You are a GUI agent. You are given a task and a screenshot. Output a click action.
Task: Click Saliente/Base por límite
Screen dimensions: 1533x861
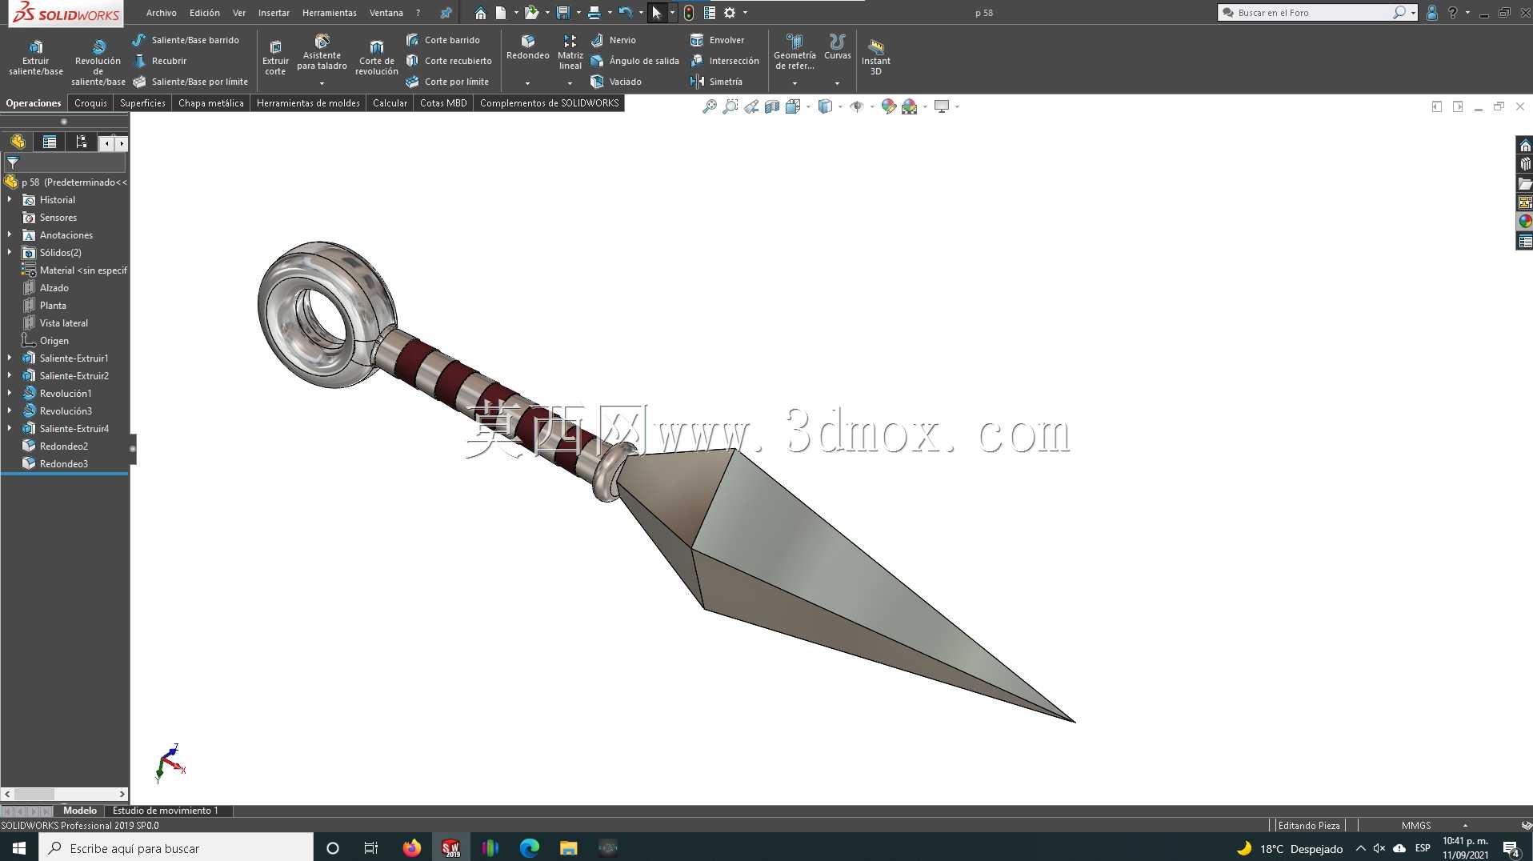coord(190,82)
